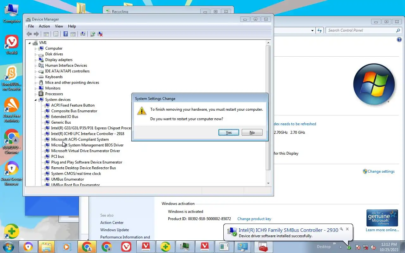405x253 pixels.
Task: Toggle the Show/Hide Console Tree toolbar icon
Action: point(46,34)
